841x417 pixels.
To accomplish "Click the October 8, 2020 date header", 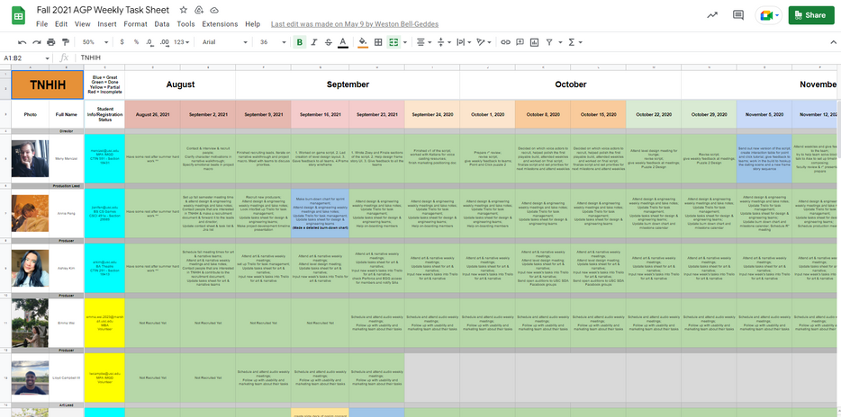I will [543, 114].
